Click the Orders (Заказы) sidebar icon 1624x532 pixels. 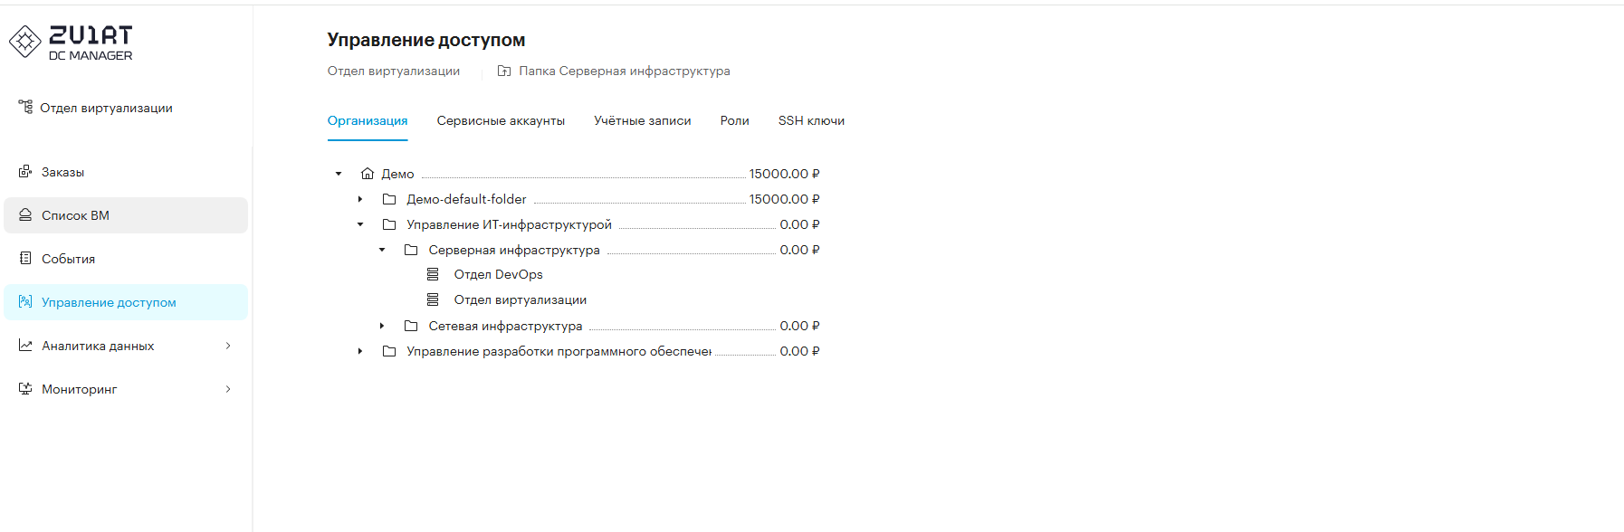(25, 171)
